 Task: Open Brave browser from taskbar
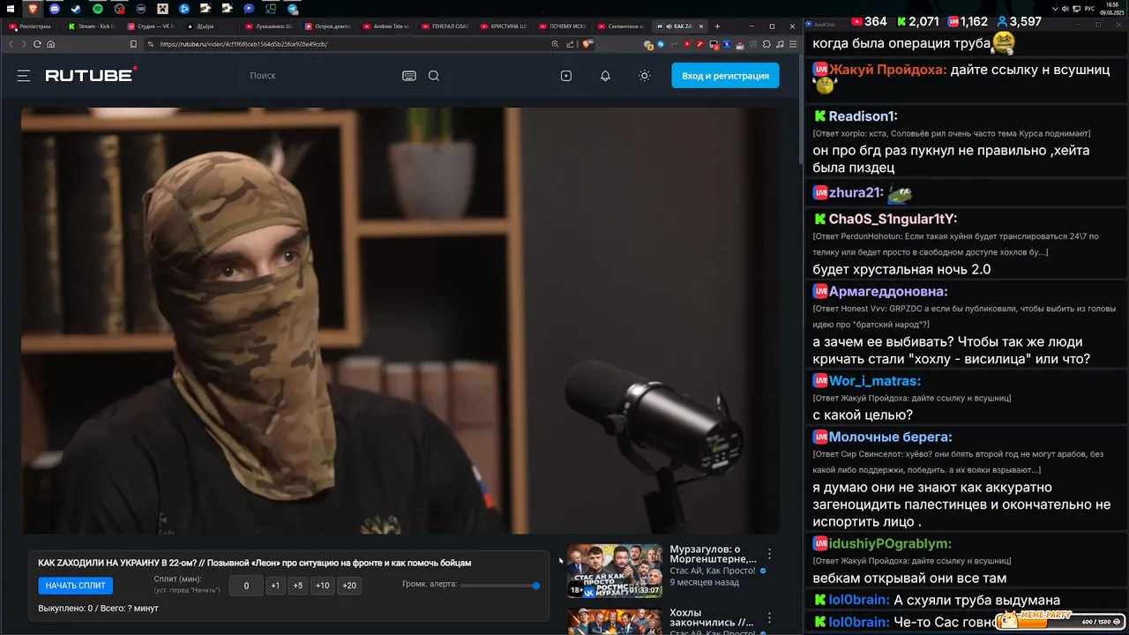33,9
